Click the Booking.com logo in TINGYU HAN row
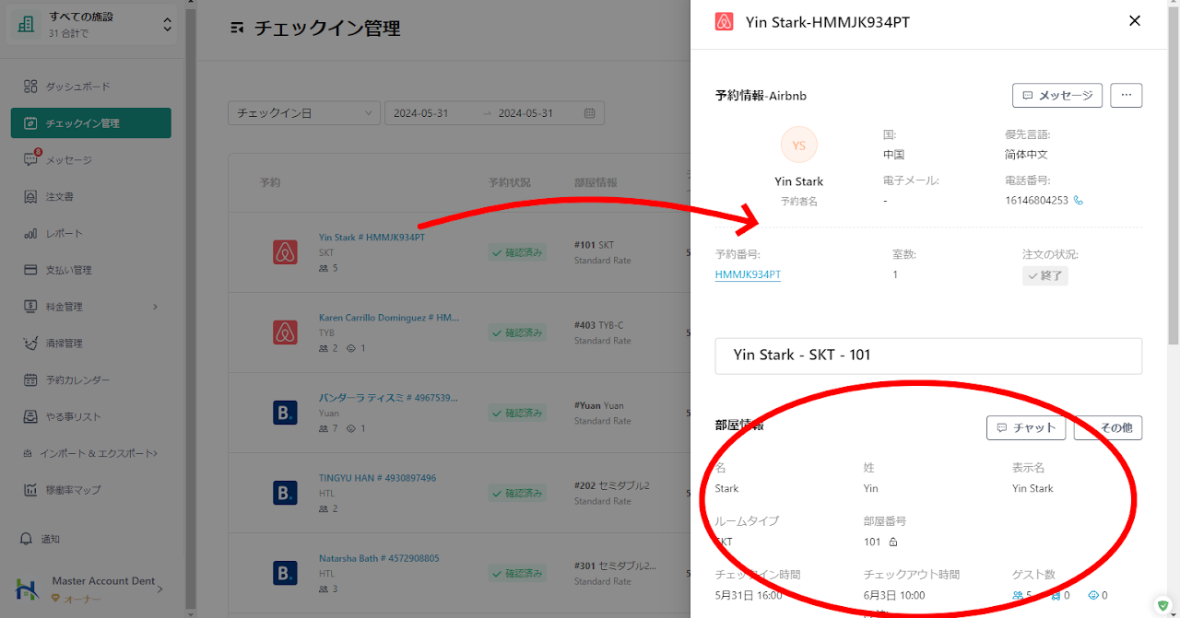This screenshot has width=1180, height=618. 285,493
